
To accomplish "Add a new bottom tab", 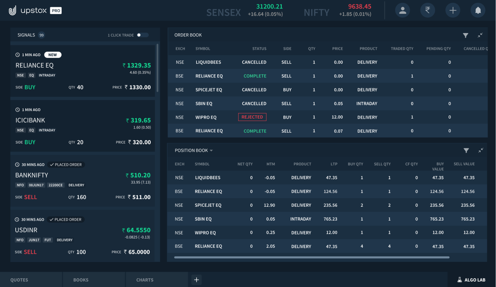I will [196, 280].
